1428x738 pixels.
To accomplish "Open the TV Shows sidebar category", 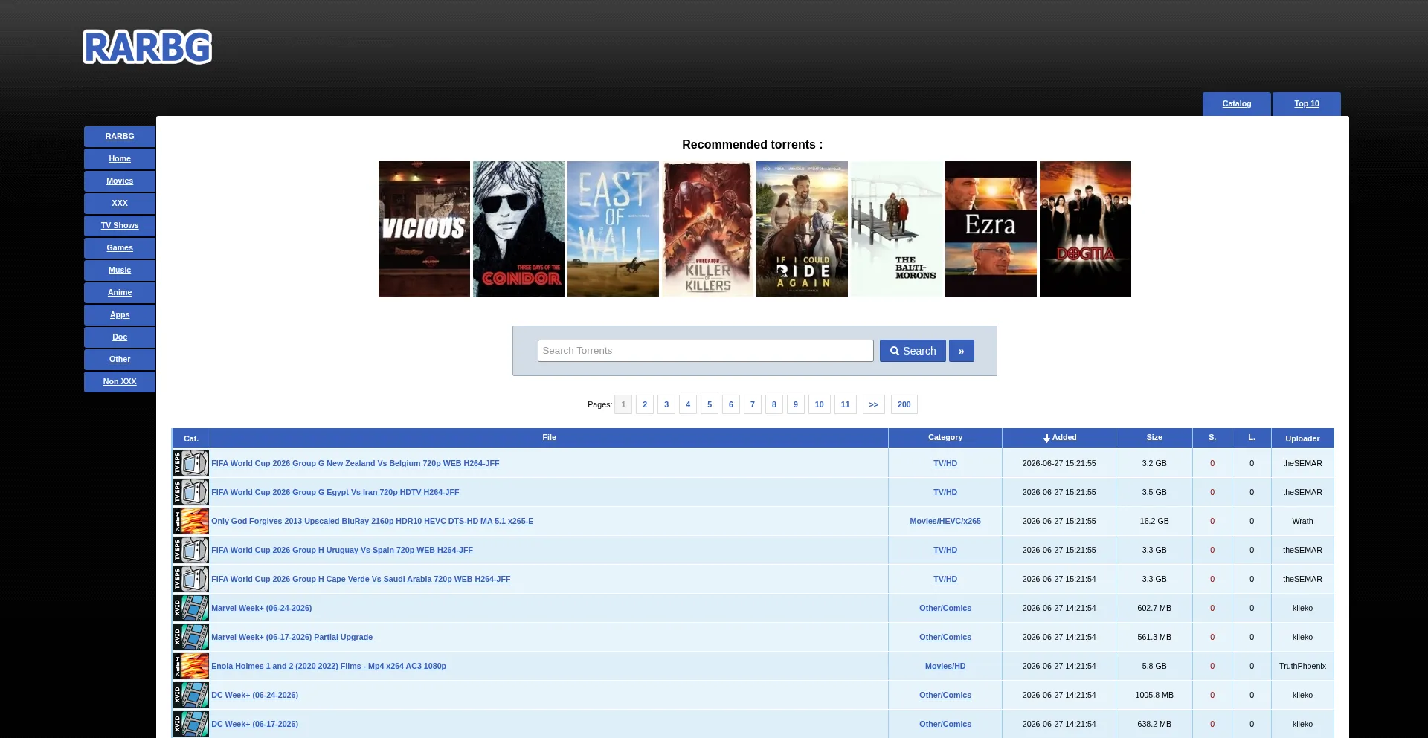I will pyautogui.click(x=120, y=226).
